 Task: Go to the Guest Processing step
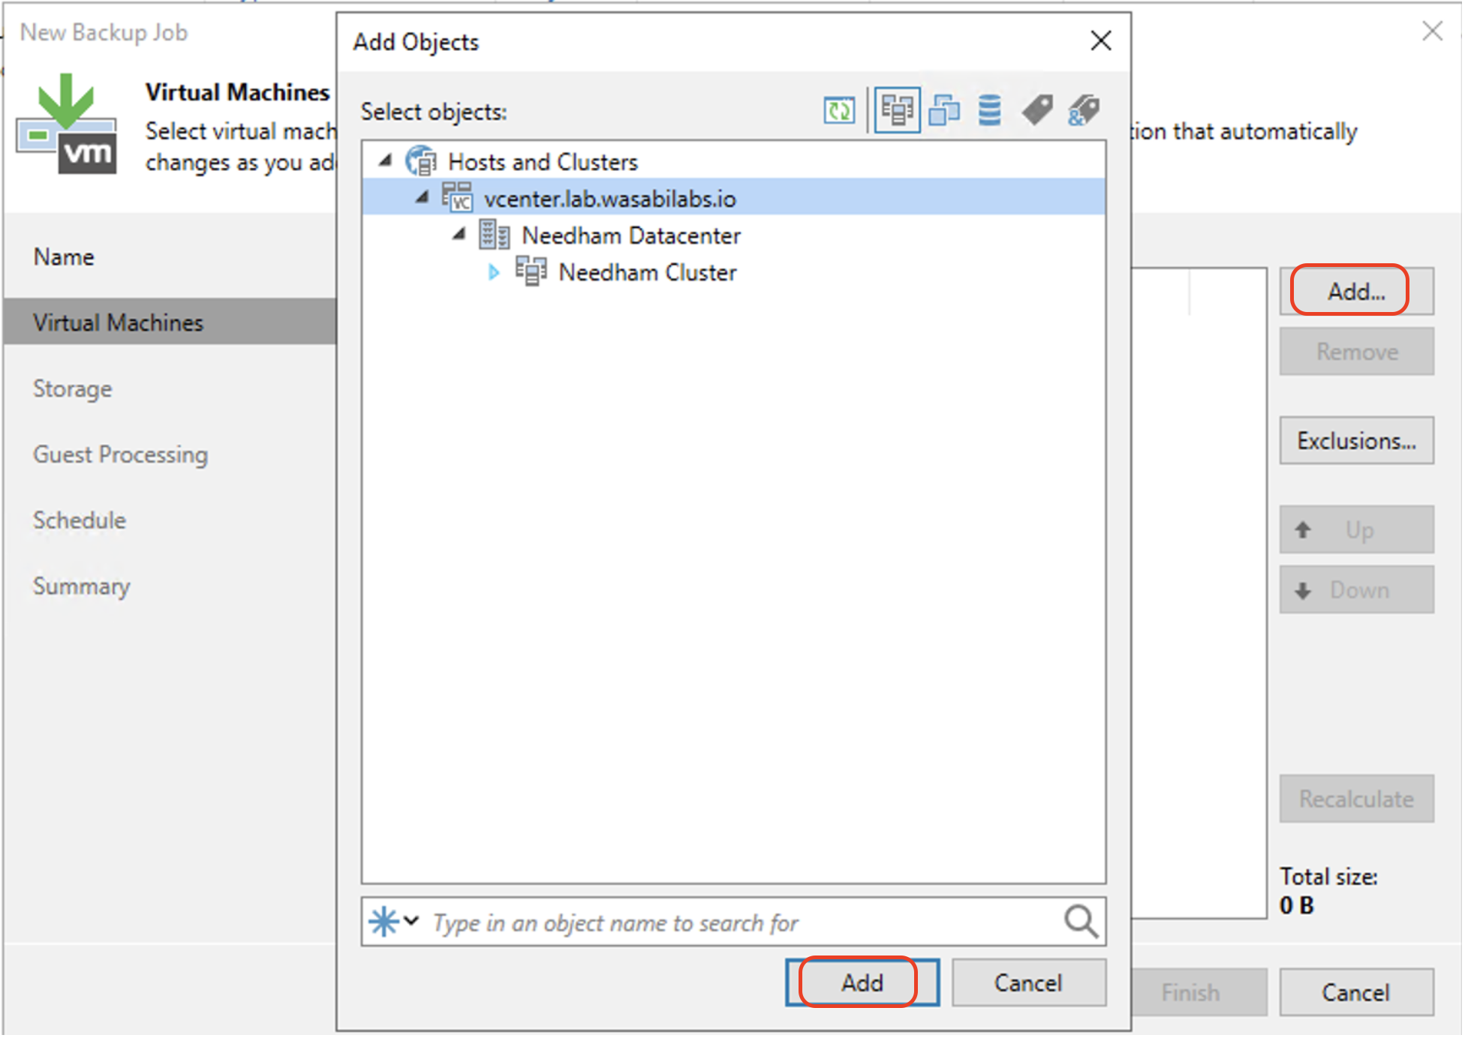point(121,454)
